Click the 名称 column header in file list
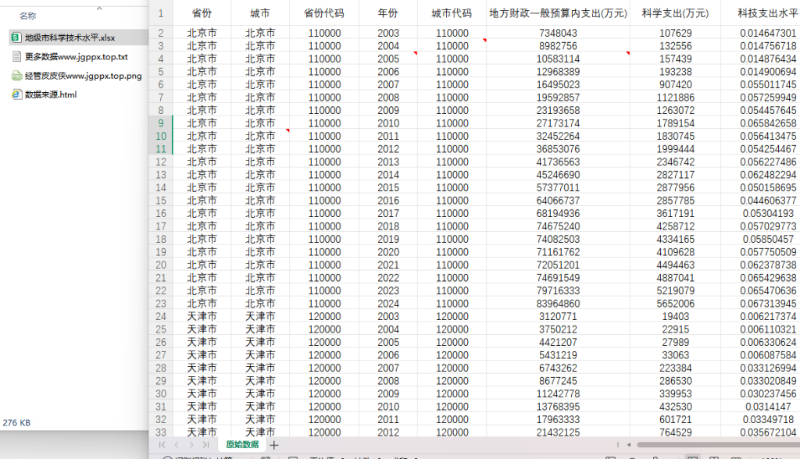Screen dimensions: 800x459 click(28, 16)
